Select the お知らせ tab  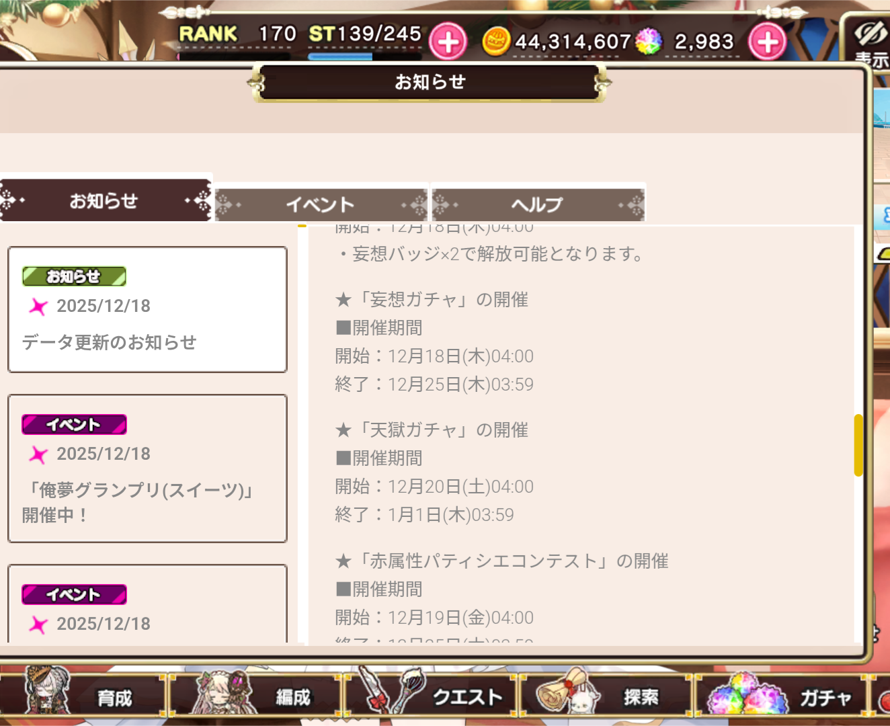[x=105, y=200]
